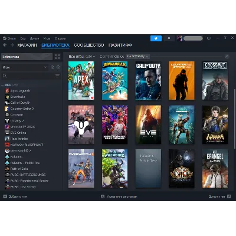Open the Paladins Public Test placeholder cover

click(x=148, y=168)
